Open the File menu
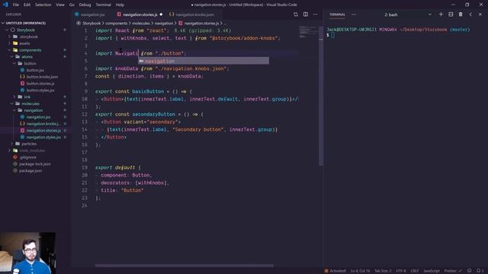Image resolution: width=488 pixels, height=274 pixels. (x=16, y=5)
